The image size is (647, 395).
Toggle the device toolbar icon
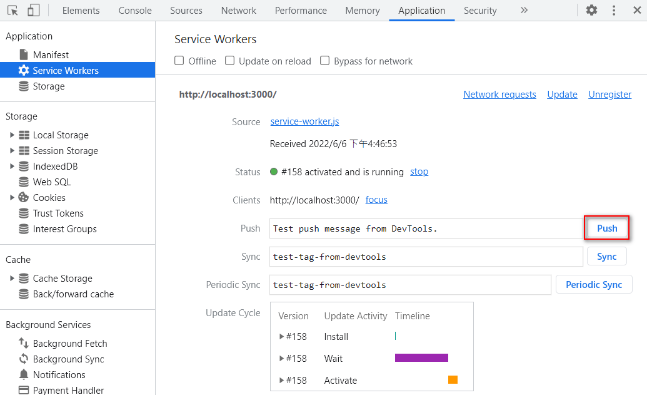coord(34,11)
